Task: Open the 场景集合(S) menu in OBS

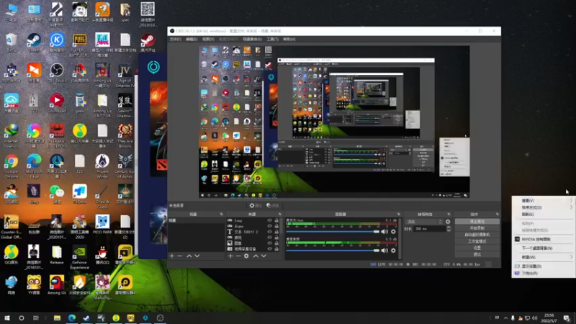Action: click(253, 39)
